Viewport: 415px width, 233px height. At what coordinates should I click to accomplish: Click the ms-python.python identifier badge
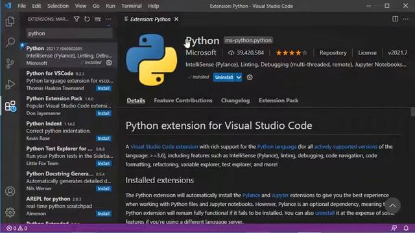[x=248, y=40]
